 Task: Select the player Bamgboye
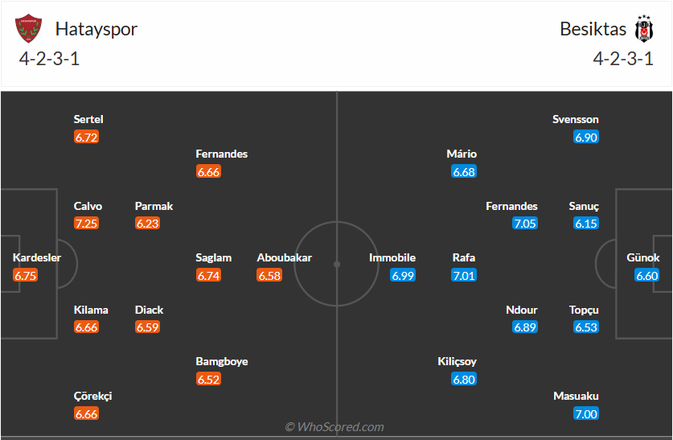[222, 361]
